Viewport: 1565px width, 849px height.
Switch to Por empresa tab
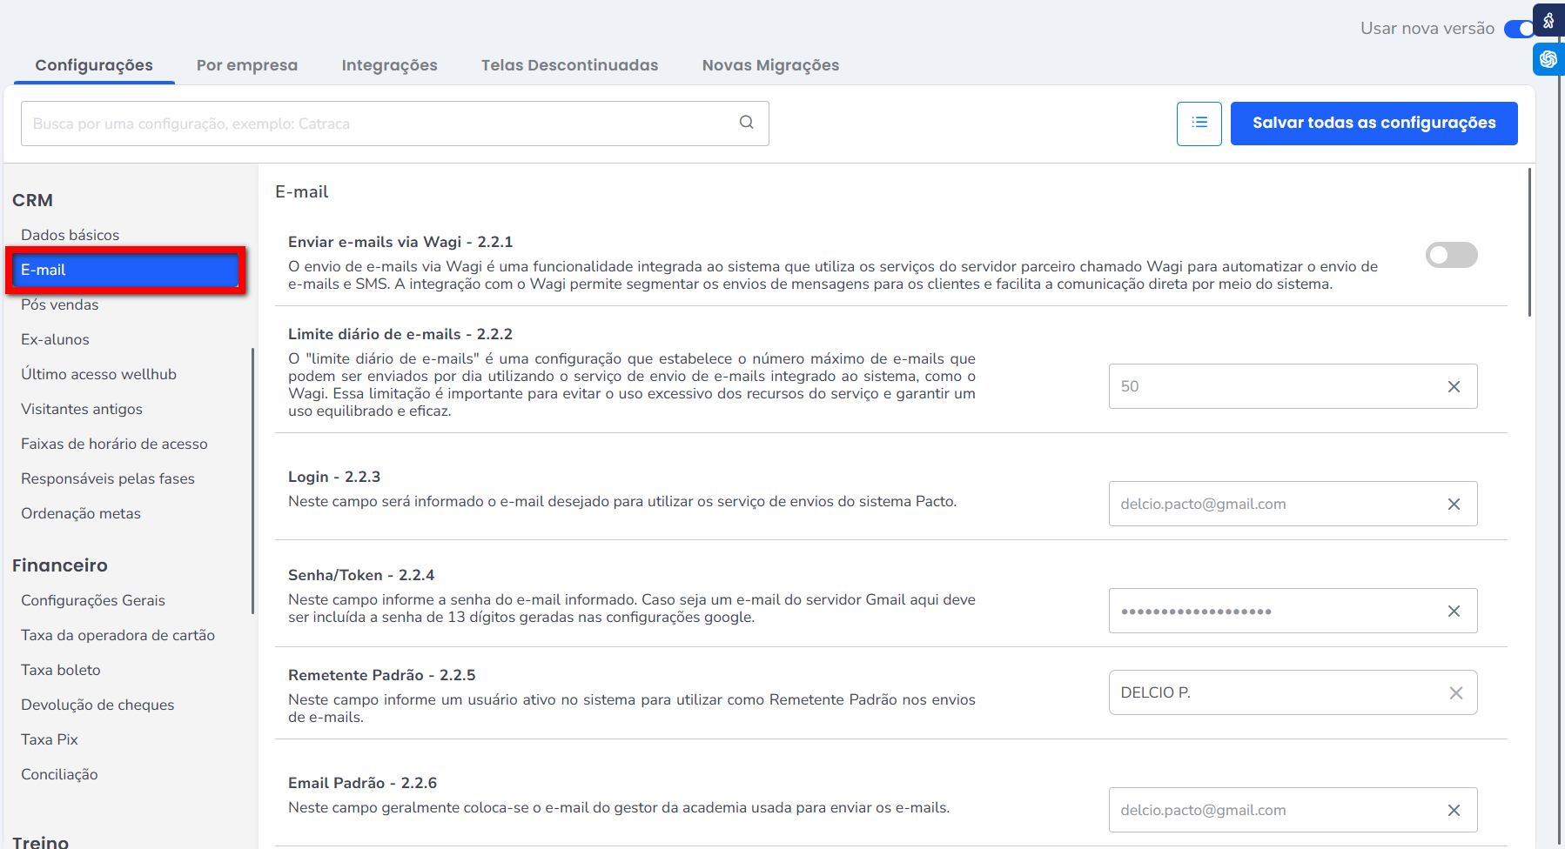(x=247, y=65)
